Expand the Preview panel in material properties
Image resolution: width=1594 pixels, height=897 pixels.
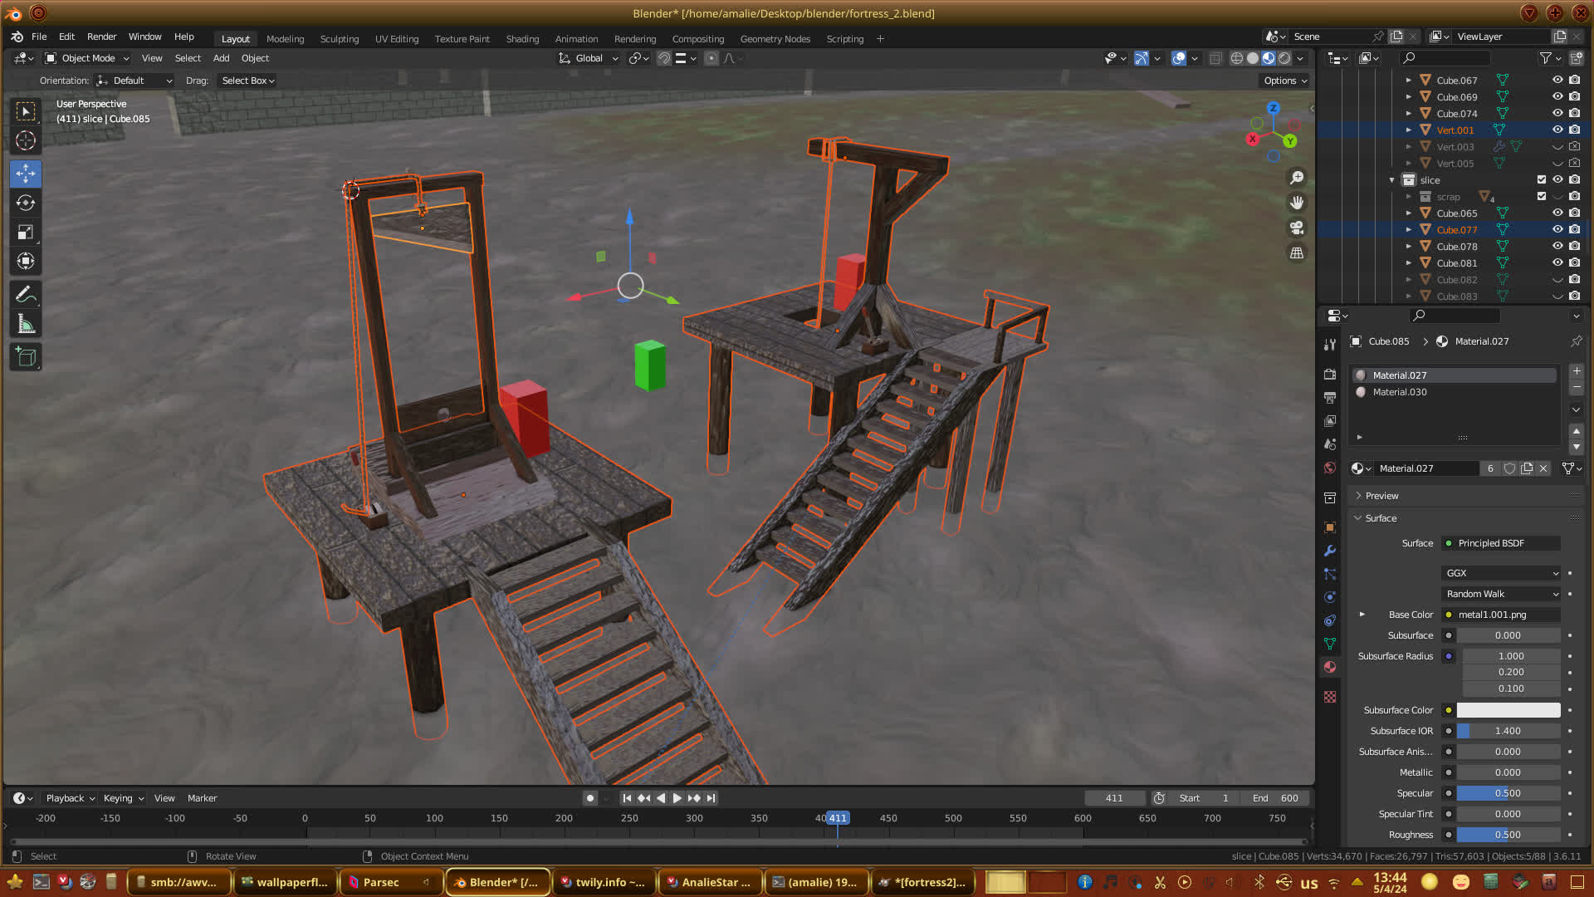[x=1381, y=496]
